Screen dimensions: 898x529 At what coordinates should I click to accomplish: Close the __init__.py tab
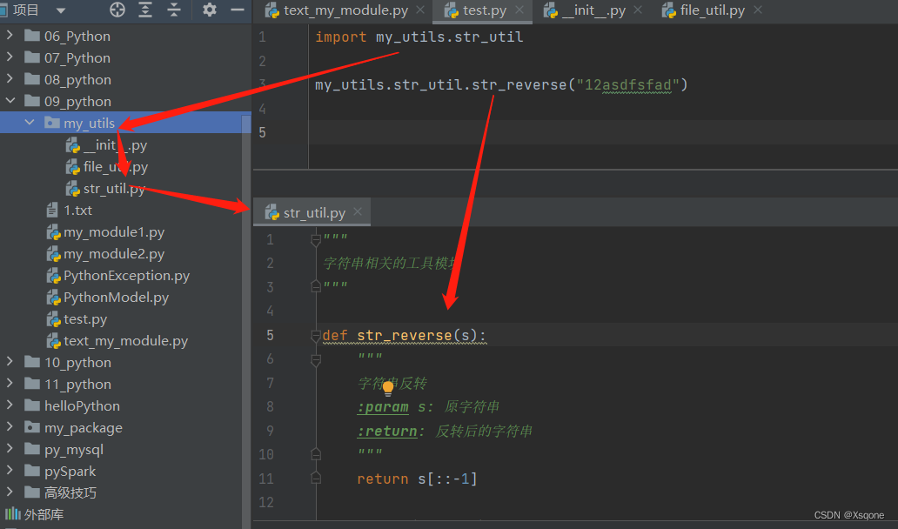tap(638, 10)
